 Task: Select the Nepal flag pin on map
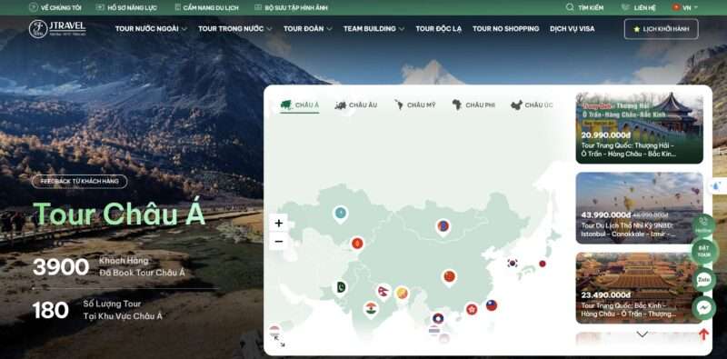[x=383, y=292]
